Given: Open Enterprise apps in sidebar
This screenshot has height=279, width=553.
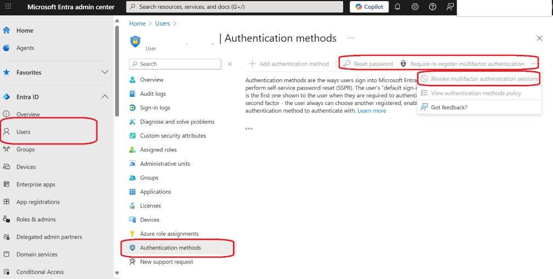Looking at the screenshot, I should tap(36, 184).
